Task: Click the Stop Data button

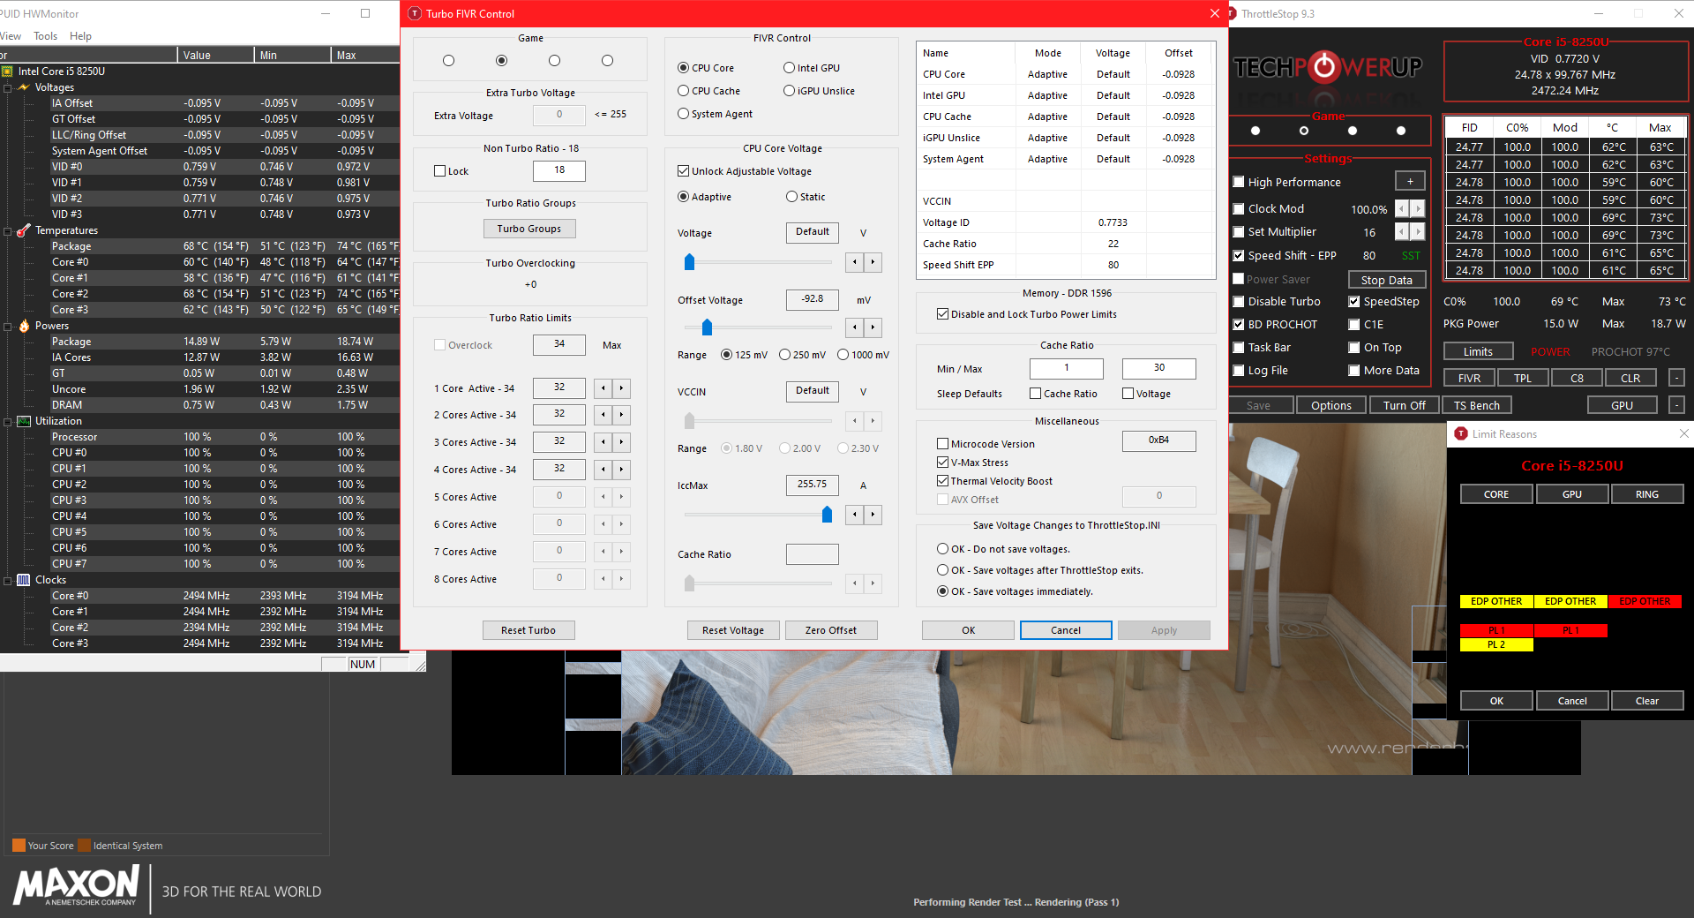Action: pos(1387,280)
